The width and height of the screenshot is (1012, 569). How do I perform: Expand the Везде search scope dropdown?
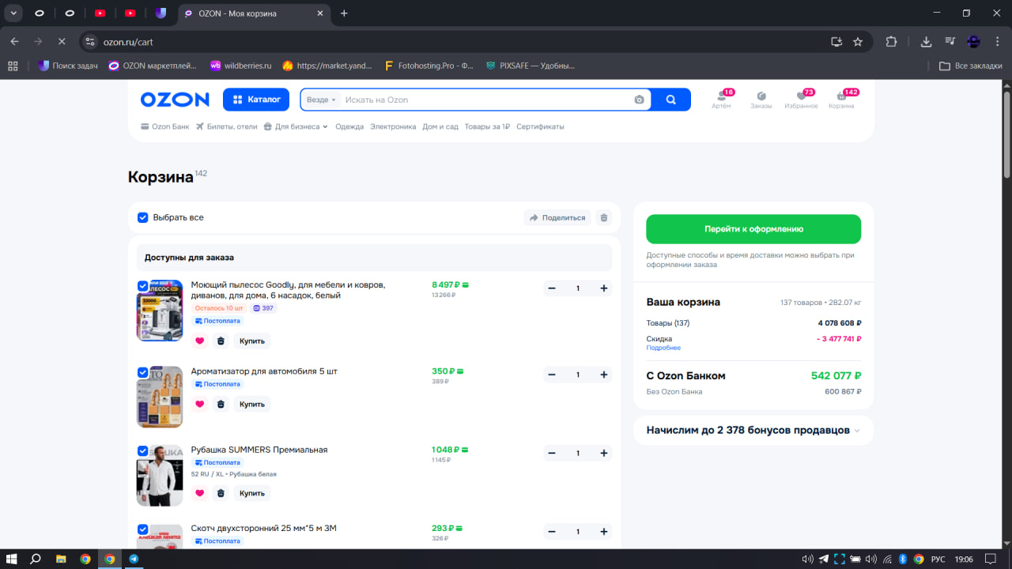pos(322,100)
